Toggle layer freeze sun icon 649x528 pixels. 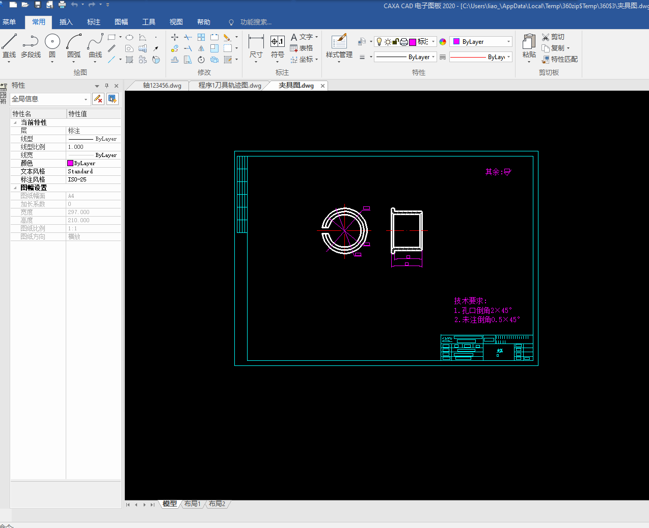click(x=388, y=42)
